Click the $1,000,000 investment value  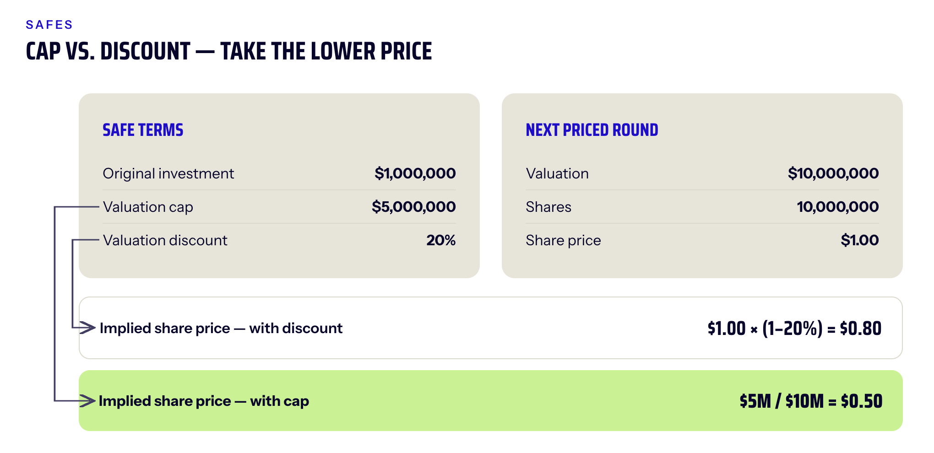(415, 173)
